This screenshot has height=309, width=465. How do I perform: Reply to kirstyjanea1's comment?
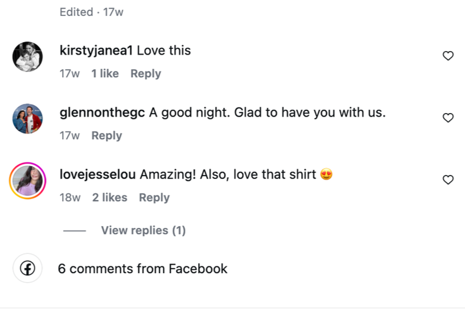(146, 74)
